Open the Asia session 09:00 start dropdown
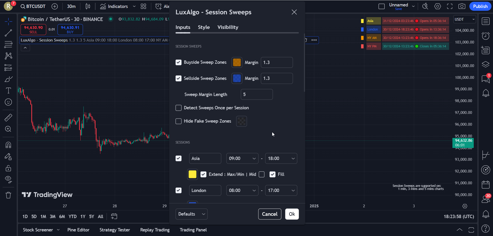Screen dimensions: 493x236 pyautogui.click(x=242, y=158)
